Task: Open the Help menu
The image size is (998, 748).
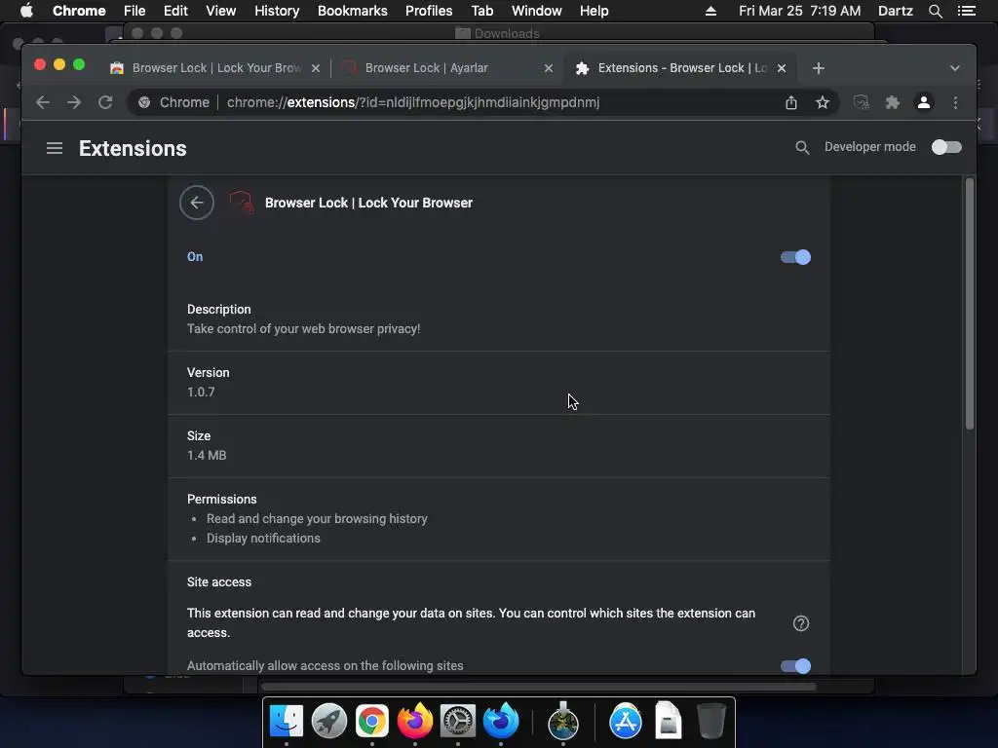Action: pyautogui.click(x=594, y=11)
